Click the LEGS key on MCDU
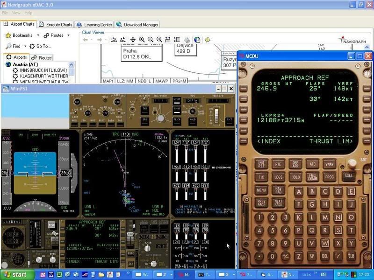374x280 pixels. tap(278, 177)
